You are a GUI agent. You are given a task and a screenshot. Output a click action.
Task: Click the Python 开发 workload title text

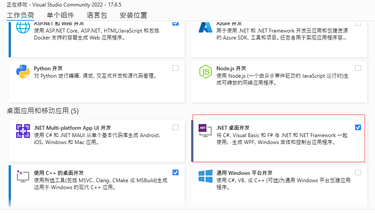tap(48, 68)
